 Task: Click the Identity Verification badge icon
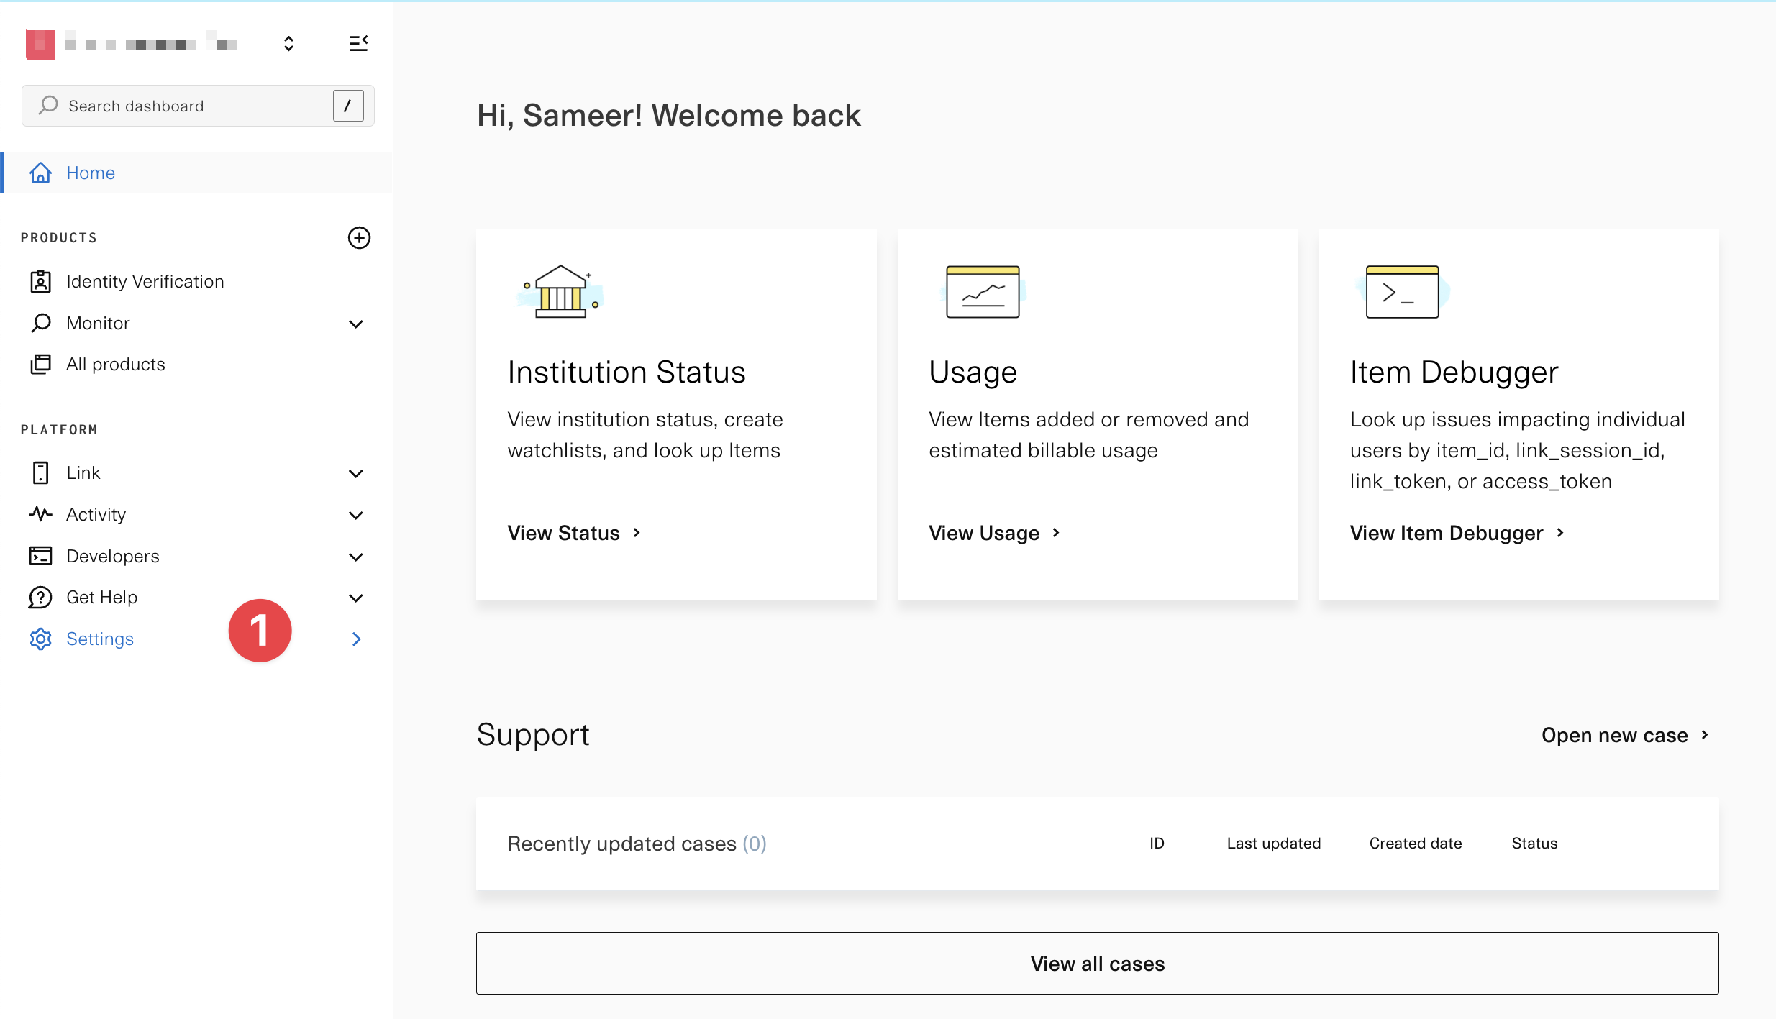pos(41,281)
